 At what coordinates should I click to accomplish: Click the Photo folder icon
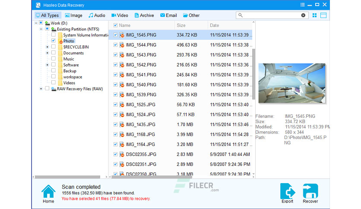point(60,41)
